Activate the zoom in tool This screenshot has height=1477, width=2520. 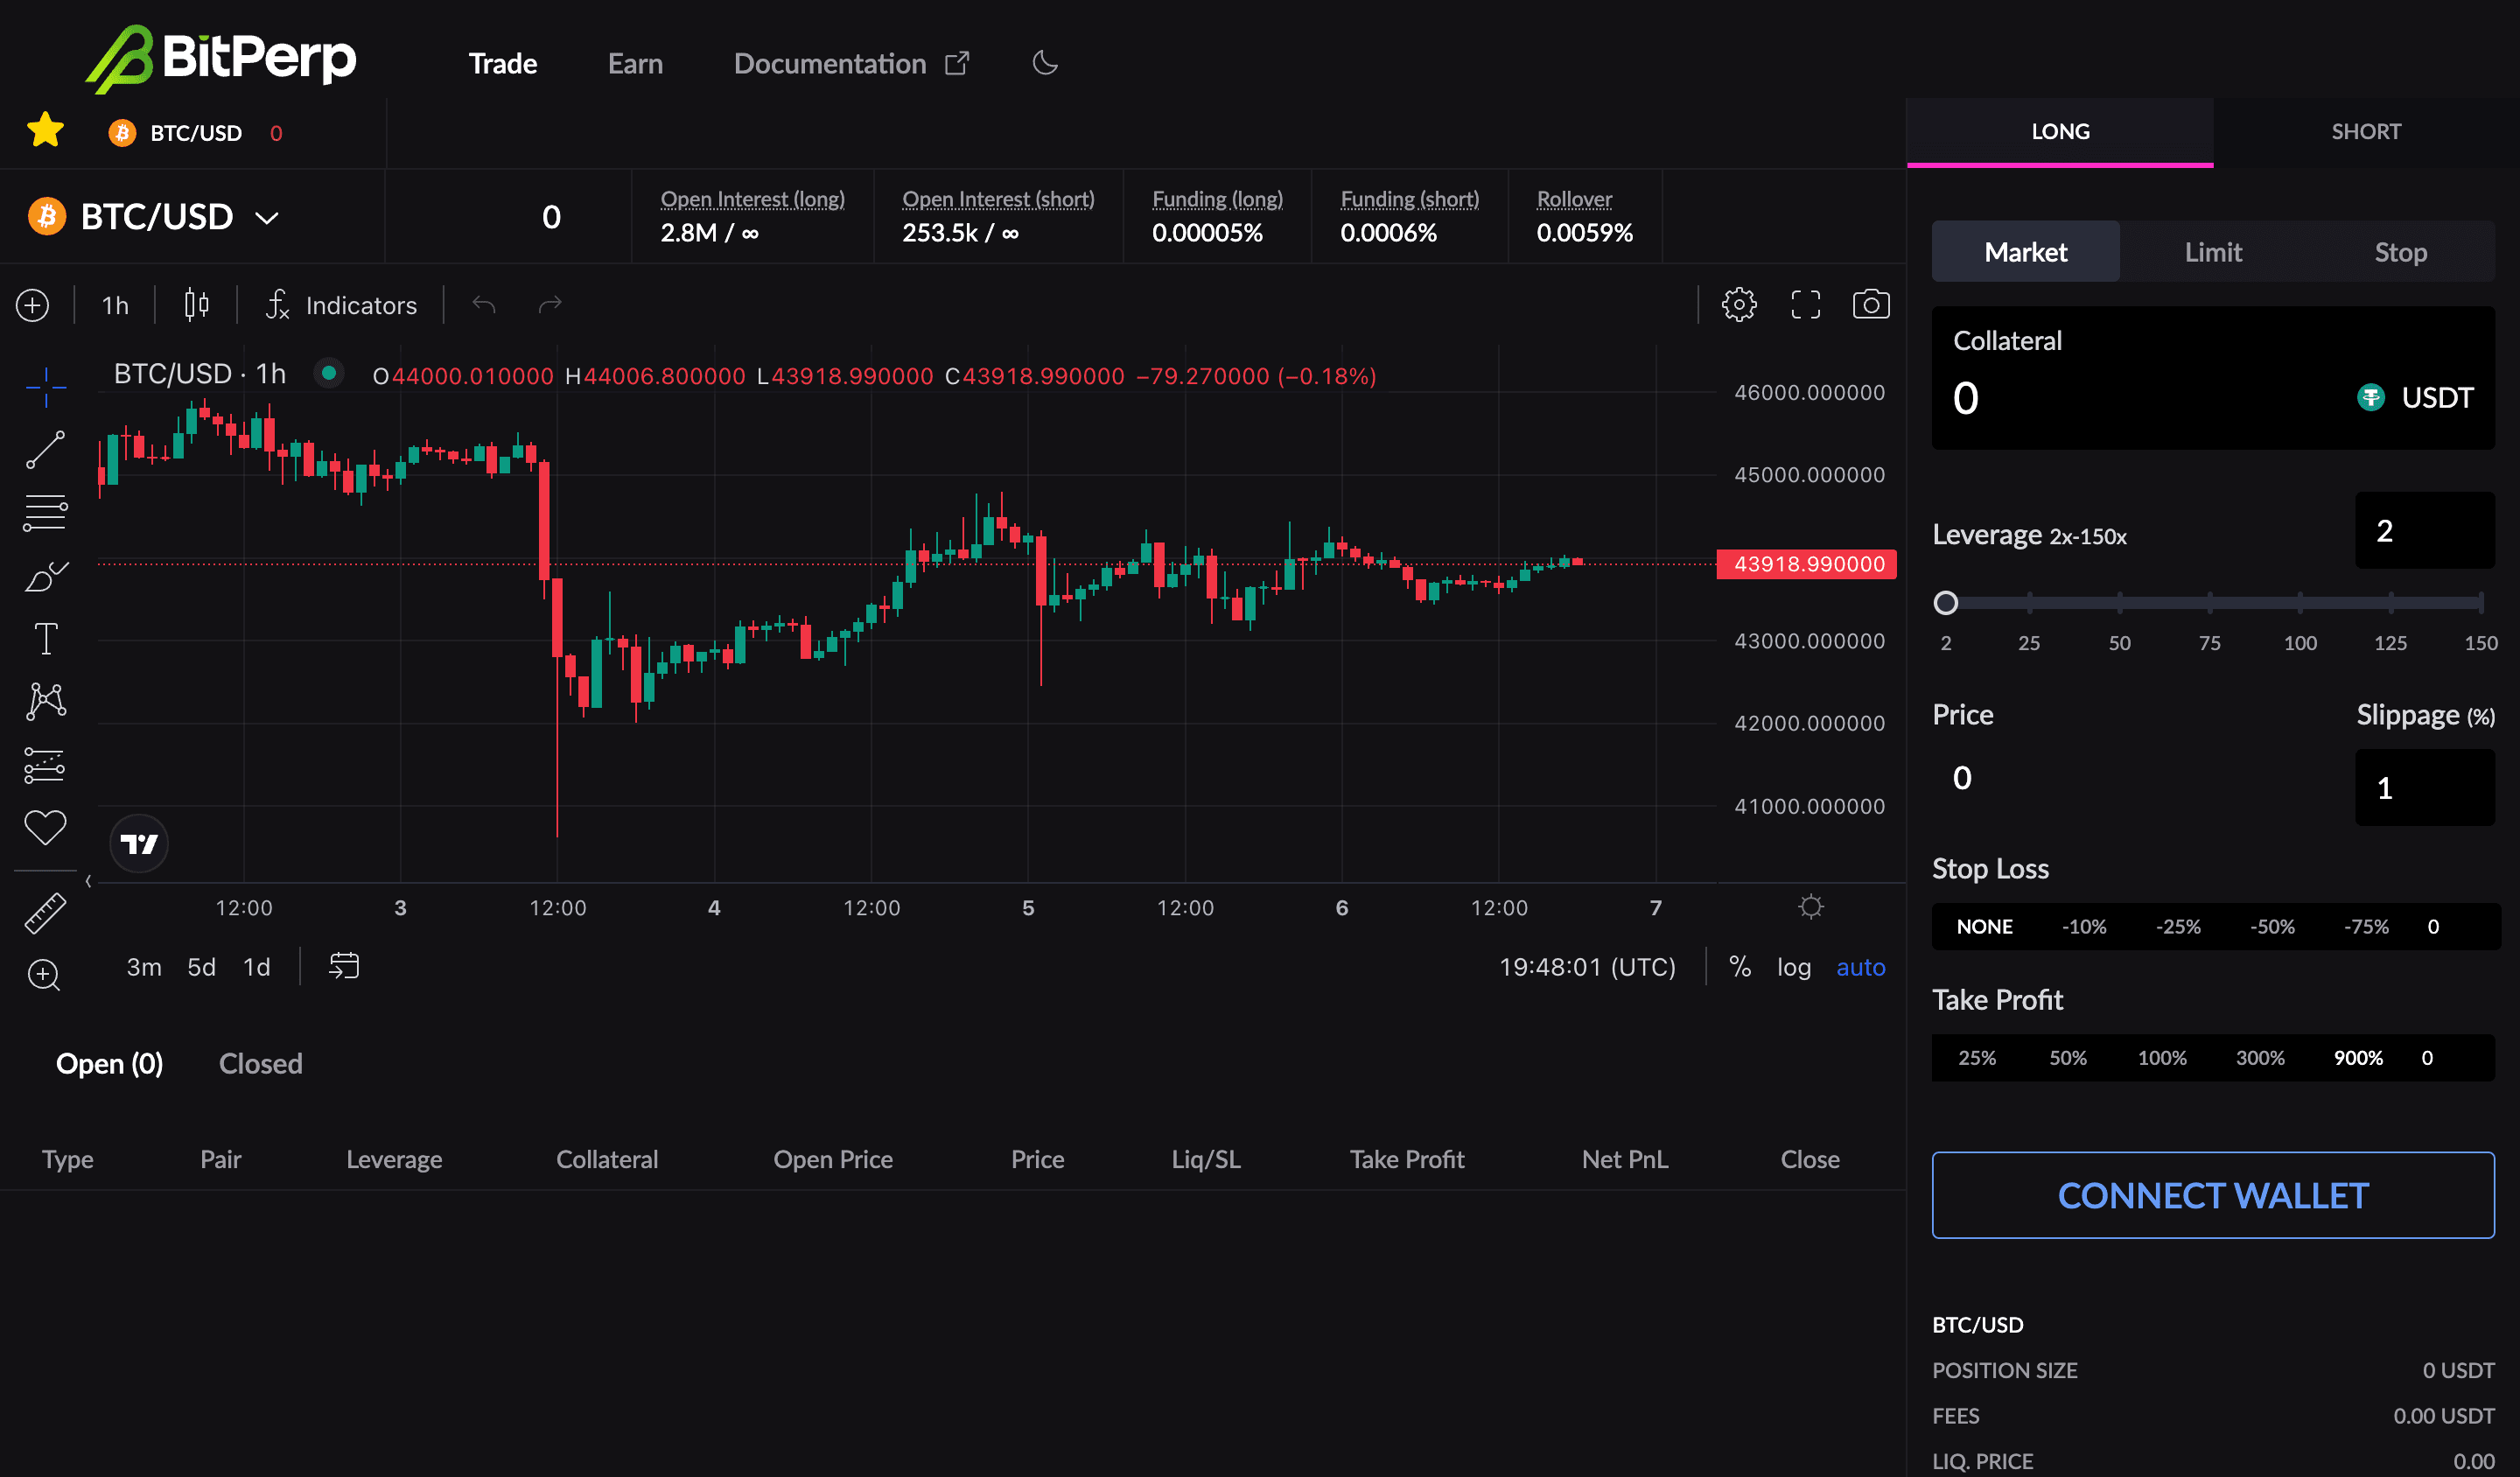(44, 974)
